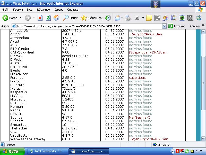Stop page loading with red X icon
The width and height of the screenshot is (206, 155).
[x=40, y=18]
